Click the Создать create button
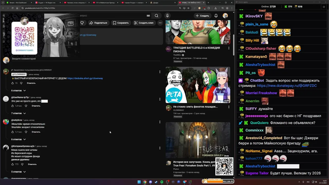 pyautogui.click(x=202, y=16)
